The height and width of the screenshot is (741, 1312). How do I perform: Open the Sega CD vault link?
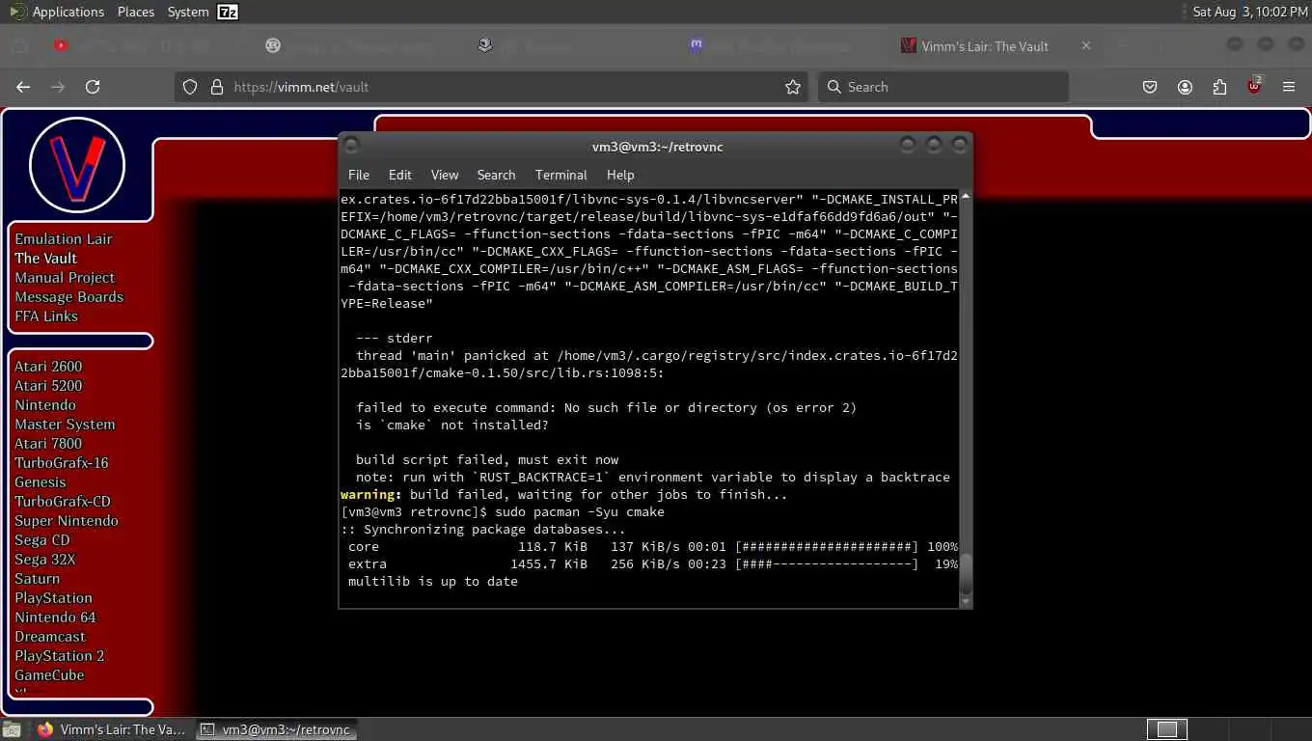(42, 539)
